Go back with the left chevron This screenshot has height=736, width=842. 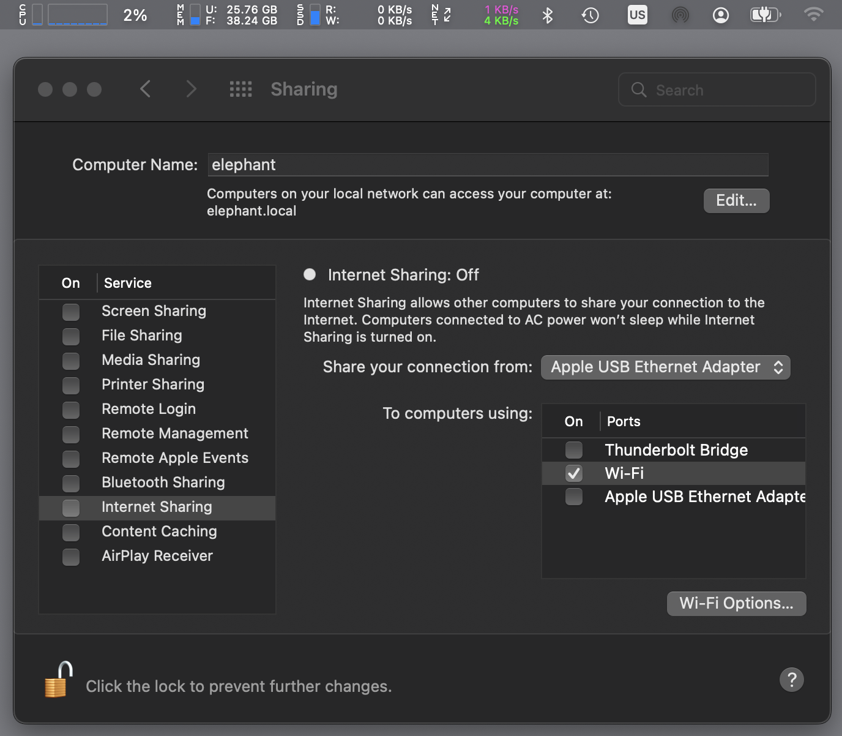click(x=145, y=89)
